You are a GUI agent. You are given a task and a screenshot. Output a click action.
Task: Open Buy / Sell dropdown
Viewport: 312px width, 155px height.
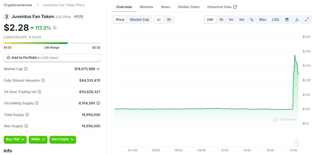tap(15, 139)
